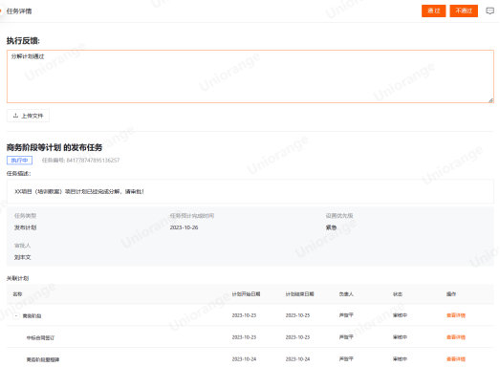Click the 商务阶段等计划 的发布任务 heading

(x=54, y=147)
